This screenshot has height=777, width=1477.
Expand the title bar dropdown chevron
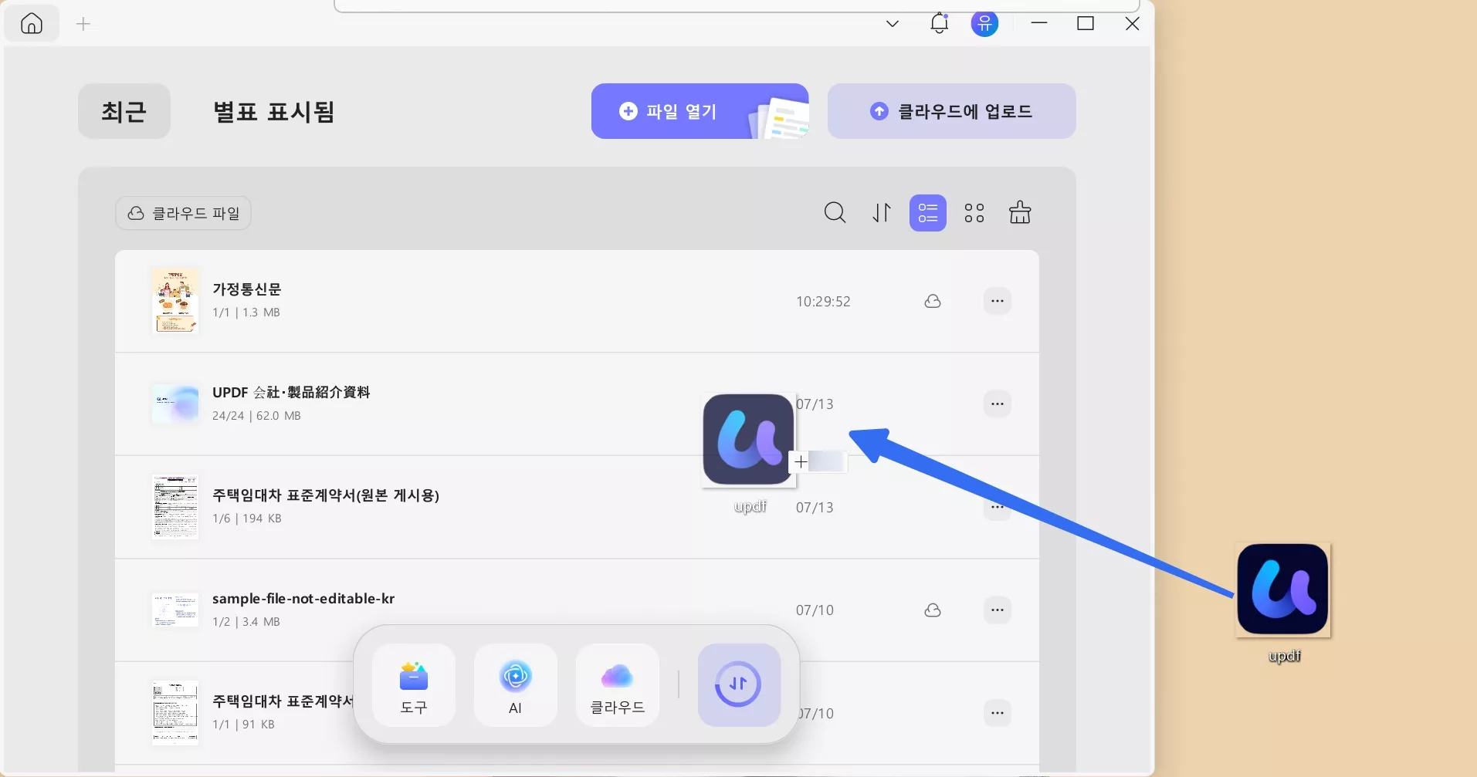coord(893,24)
